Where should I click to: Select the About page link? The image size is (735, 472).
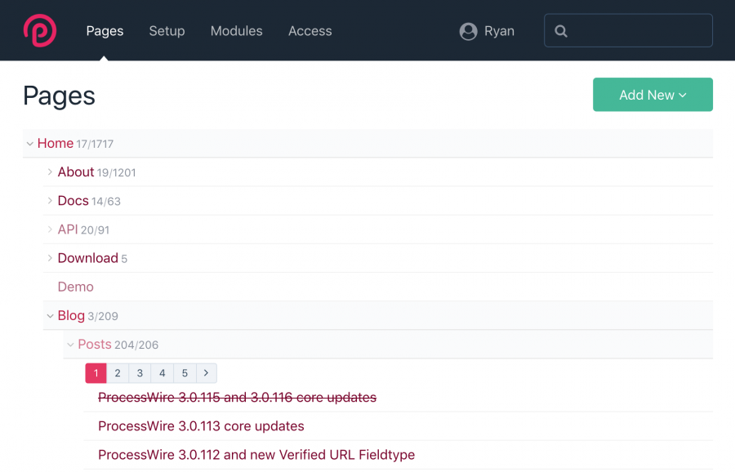click(x=76, y=172)
